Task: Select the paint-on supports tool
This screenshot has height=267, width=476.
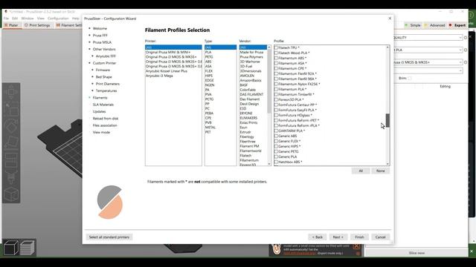Action: [x=11, y=177]
